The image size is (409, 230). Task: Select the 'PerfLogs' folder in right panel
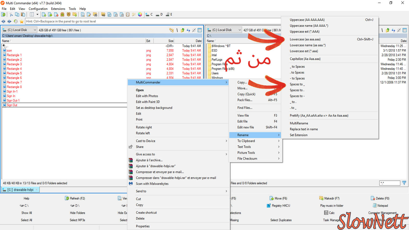(217, 60)
